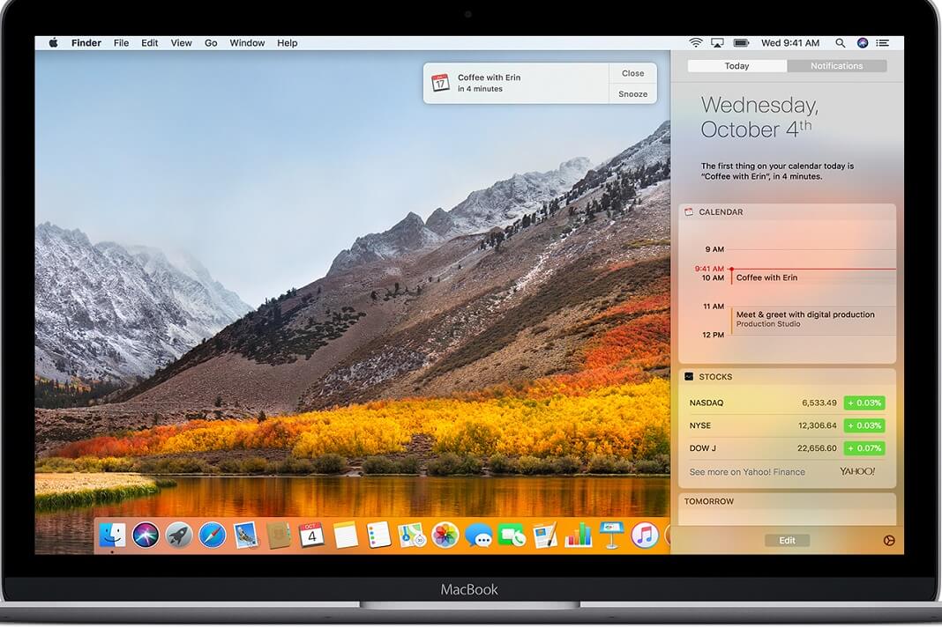This screenshot has height=628, width=942.
Task: Toggle NASDAQ green percent change badge
Action: click(863, 403)
